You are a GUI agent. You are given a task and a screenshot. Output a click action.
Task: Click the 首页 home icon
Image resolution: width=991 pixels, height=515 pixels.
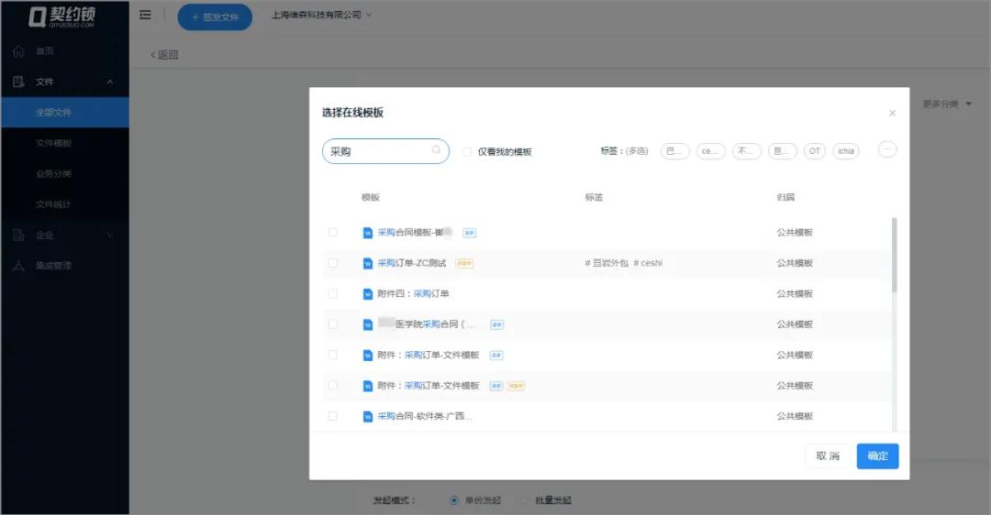(x=19, y=51)
